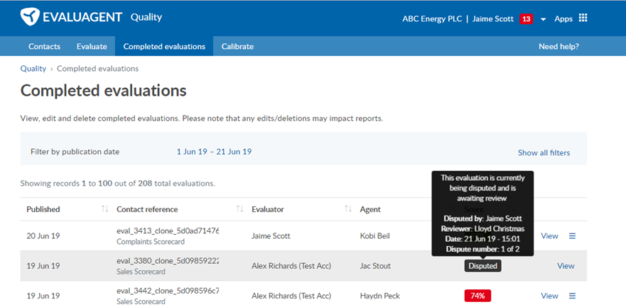Screen dimensions: 626x307
Task: Click evaluator Jaime Scott in first row
Action: coord(270,235)
